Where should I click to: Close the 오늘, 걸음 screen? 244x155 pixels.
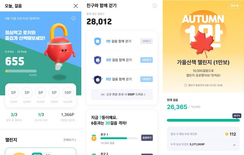[x=76, y=6]
